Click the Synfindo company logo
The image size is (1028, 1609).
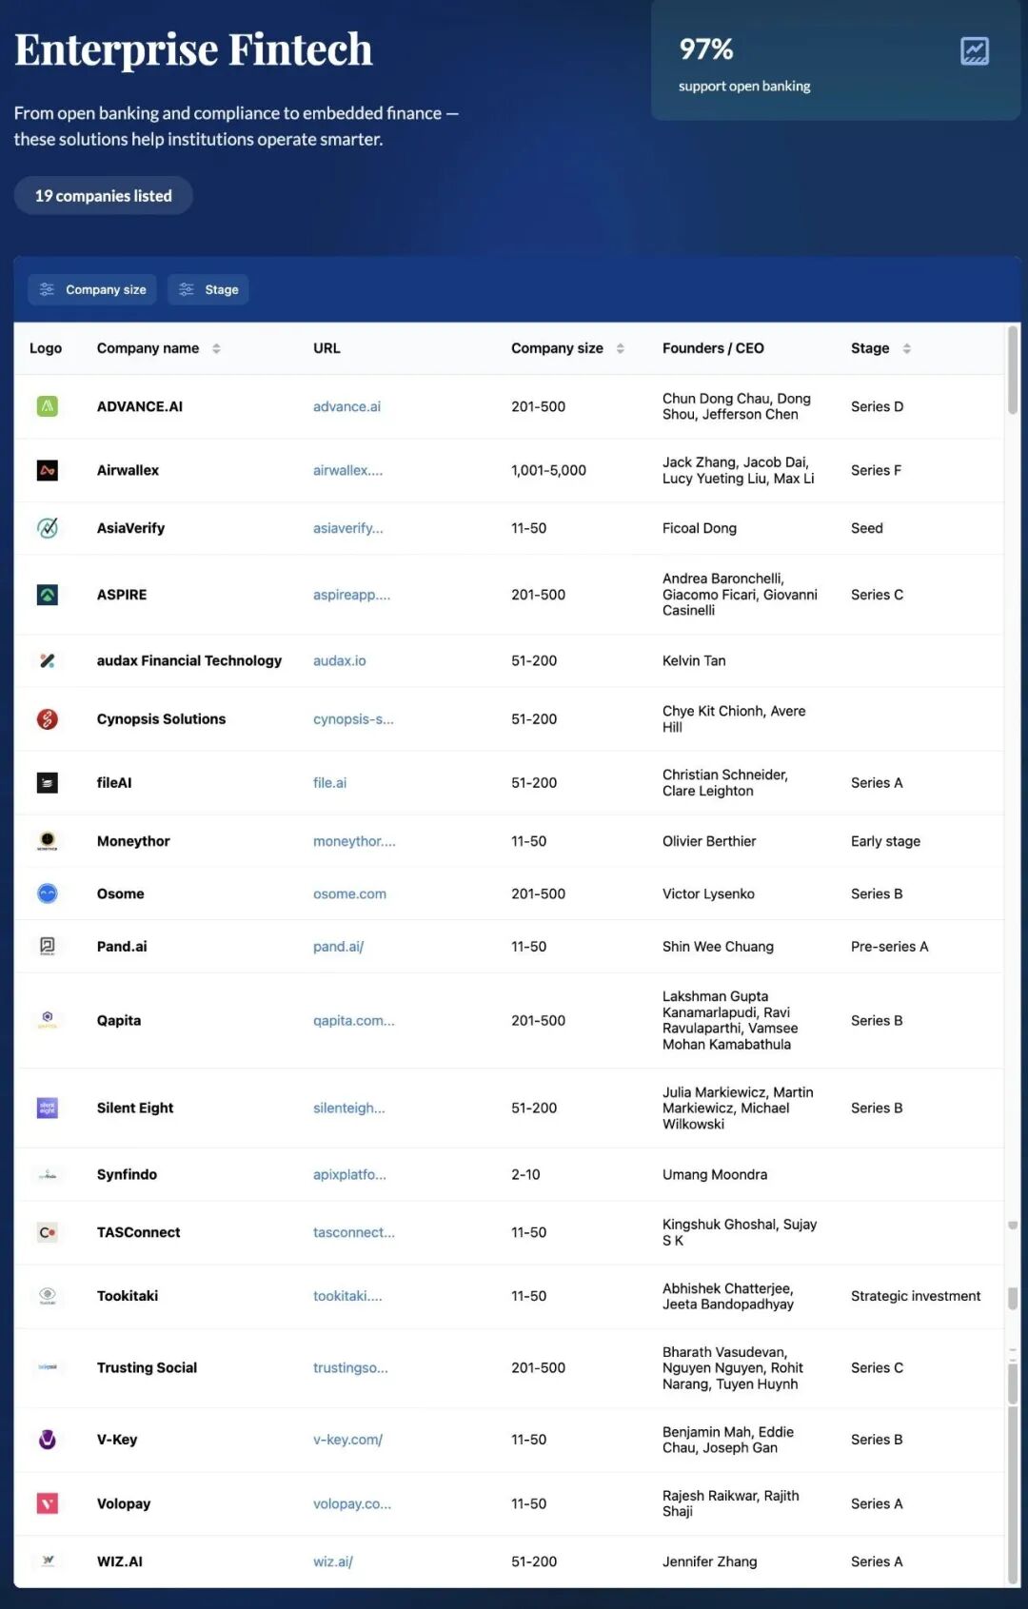47,1174
